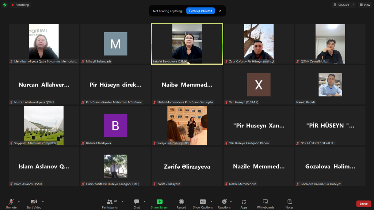Expand video options arrow beside Start Video
This screenshot has height=210, width=374.
tap(43, 202)
